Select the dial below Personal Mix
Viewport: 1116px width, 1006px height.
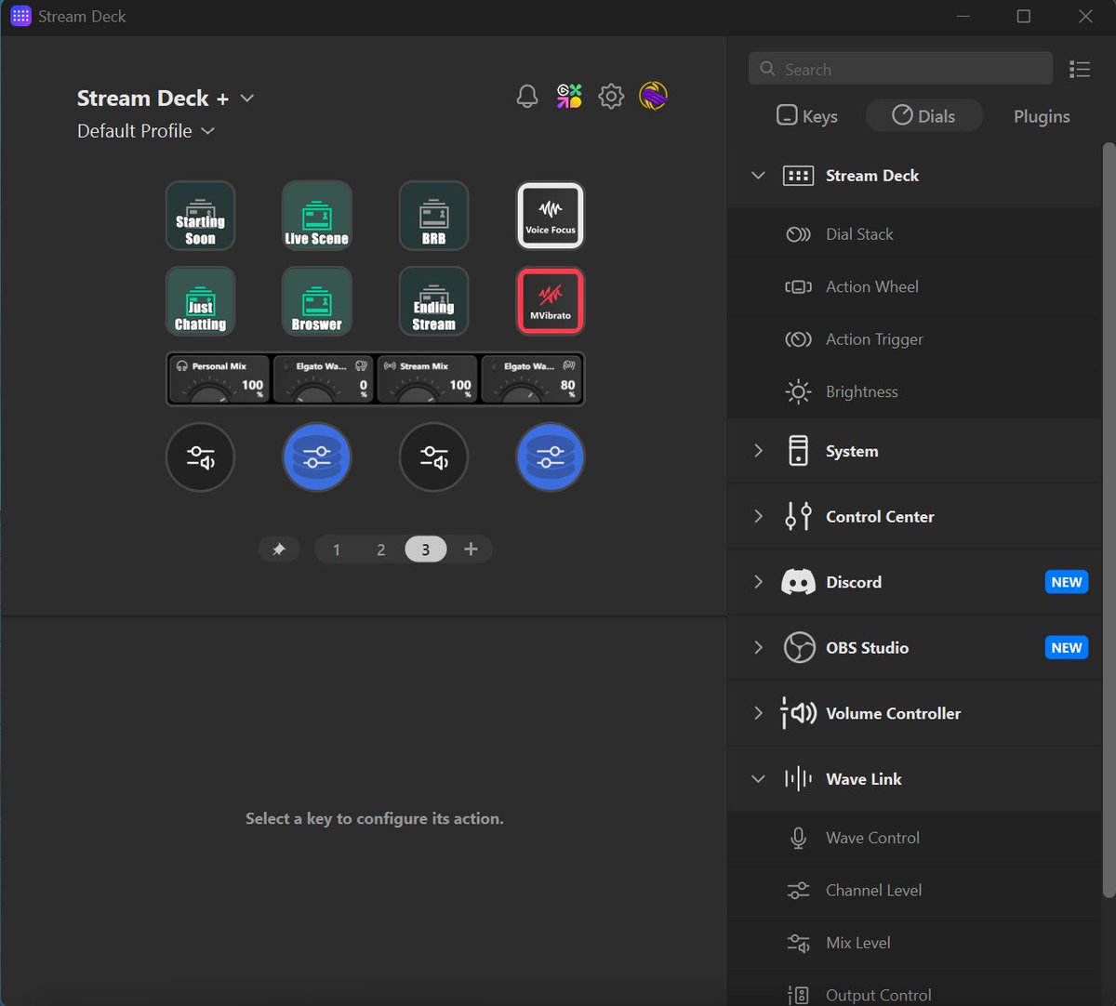(x=200, y=457)
